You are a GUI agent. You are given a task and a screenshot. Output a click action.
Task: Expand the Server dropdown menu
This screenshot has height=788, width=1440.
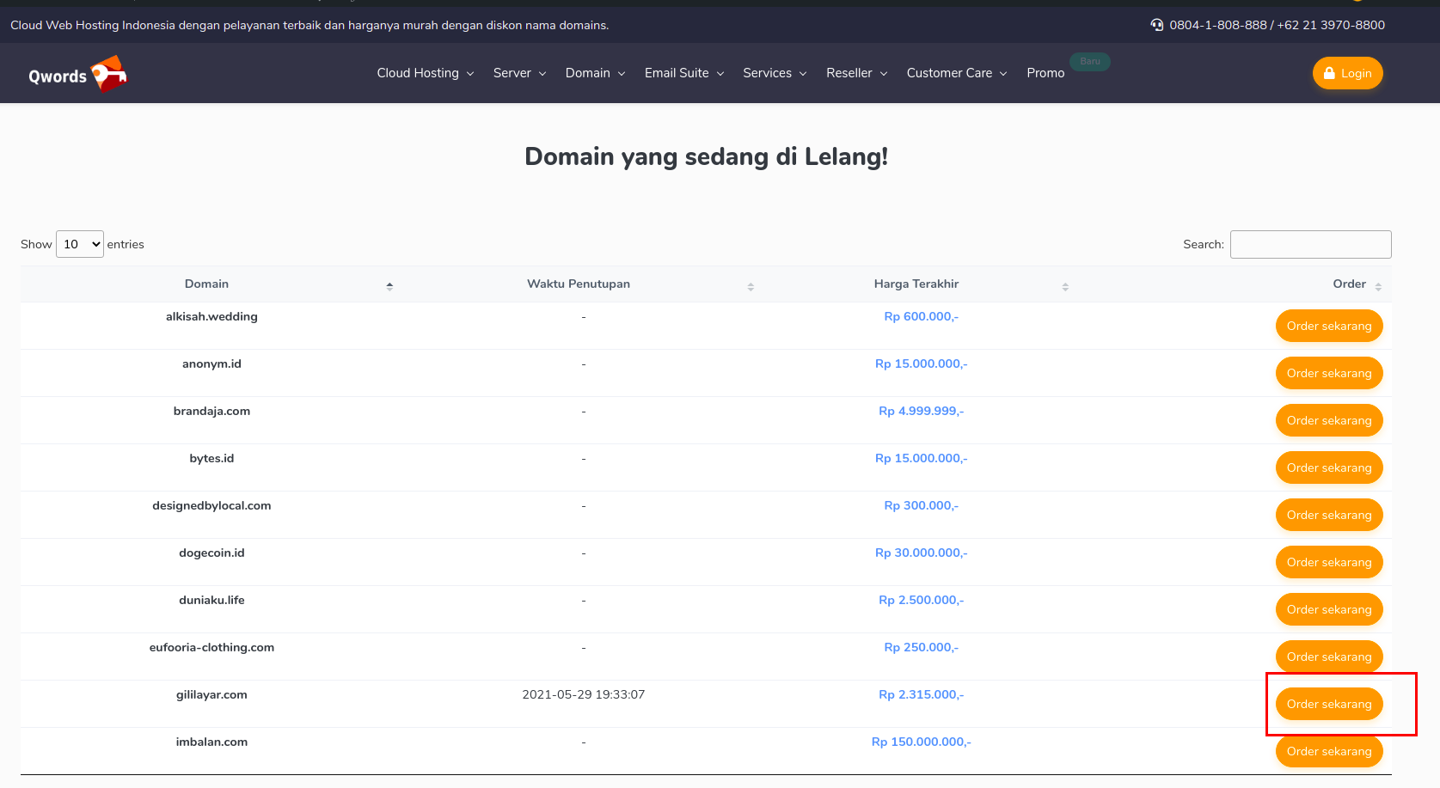[519, 73]
